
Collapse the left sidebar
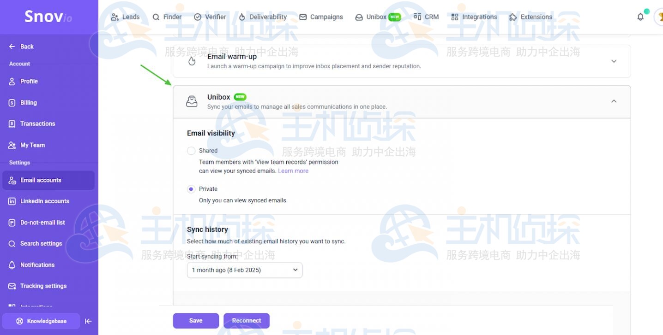coord(88,321)
